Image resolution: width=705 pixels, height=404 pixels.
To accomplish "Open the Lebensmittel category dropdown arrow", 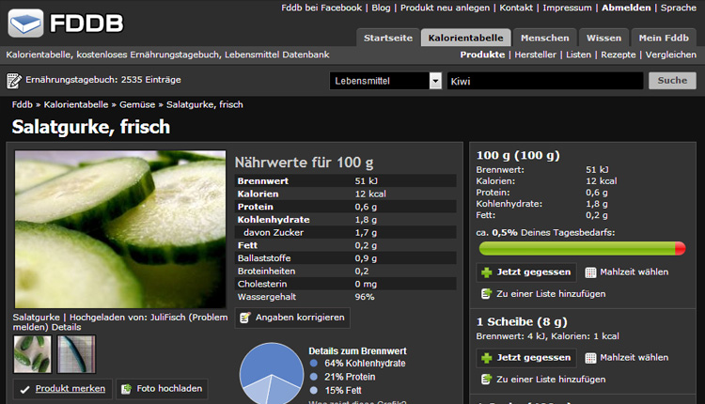I will (x=435, y=81).
